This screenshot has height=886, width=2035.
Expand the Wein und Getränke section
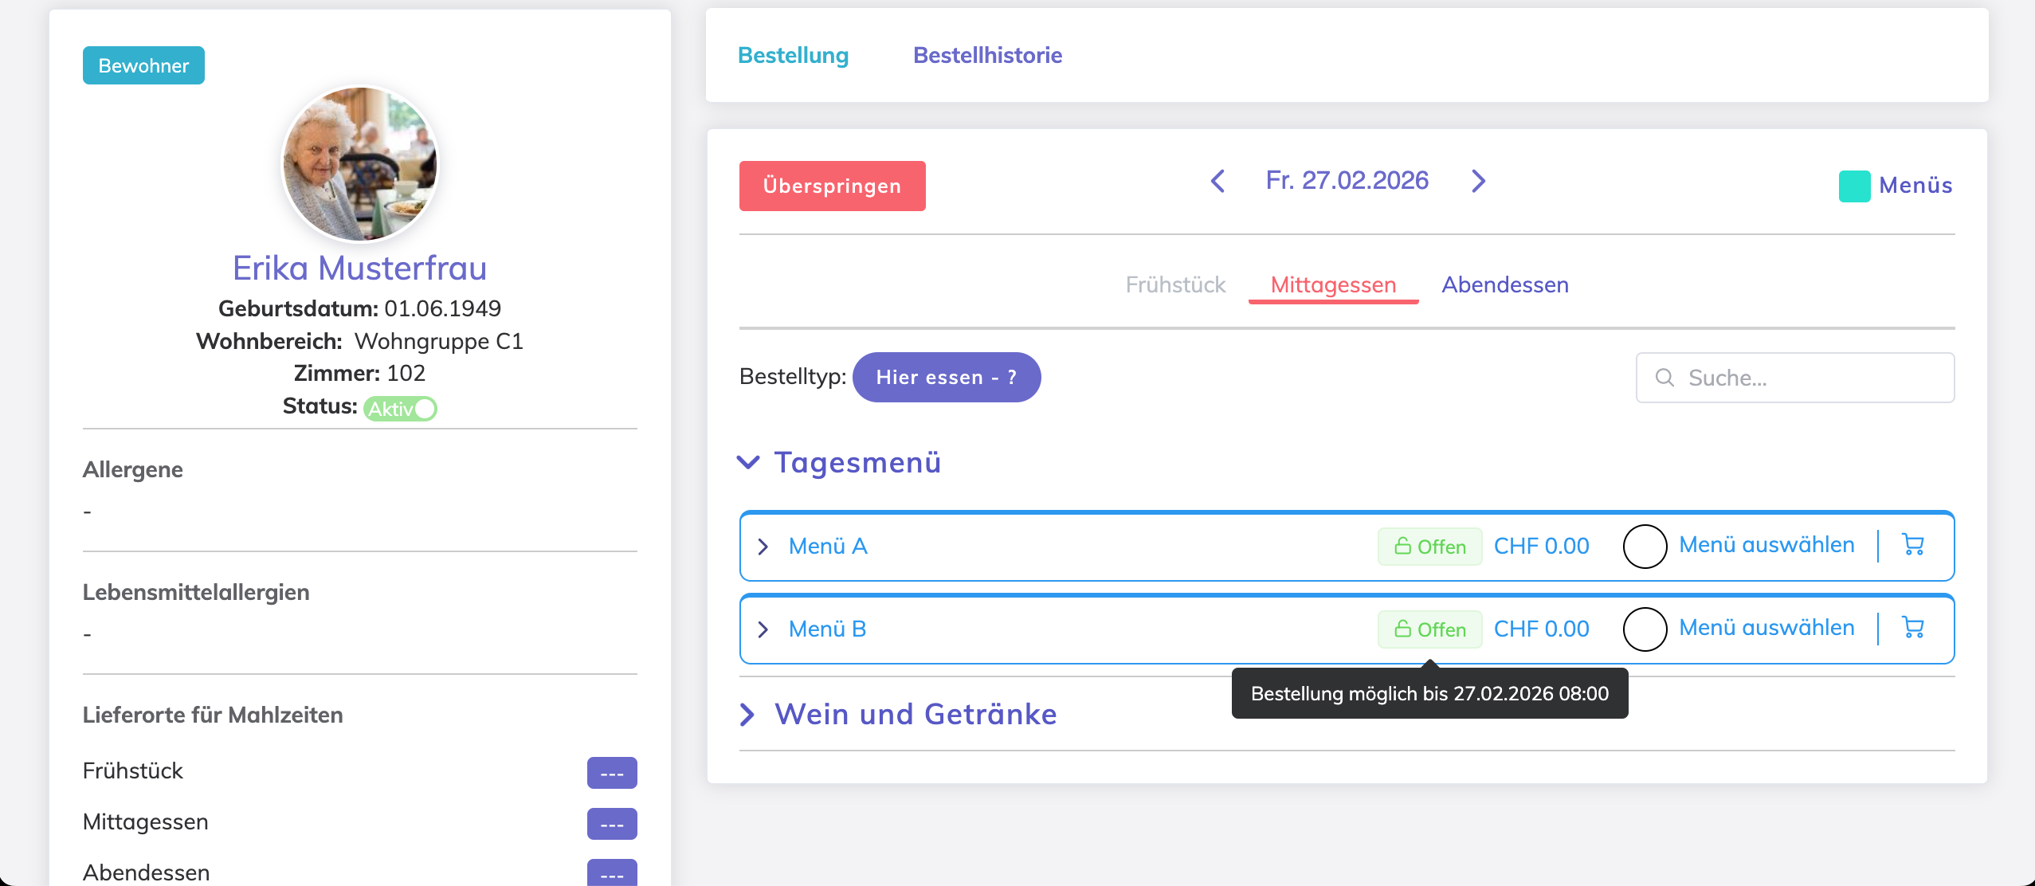point(748,715)
